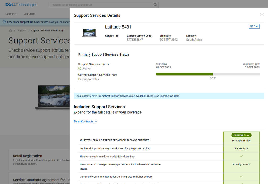The height and width of the screenshot is (184, 268).
Task: Click the CURRENT PLAN badge
Action: point(241,135)
